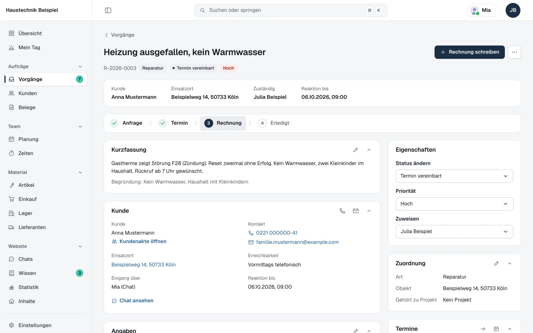Open the three-dot more actions menu
Image resolution: width=533 pixels, height=333 pixels.
(514, 52)
